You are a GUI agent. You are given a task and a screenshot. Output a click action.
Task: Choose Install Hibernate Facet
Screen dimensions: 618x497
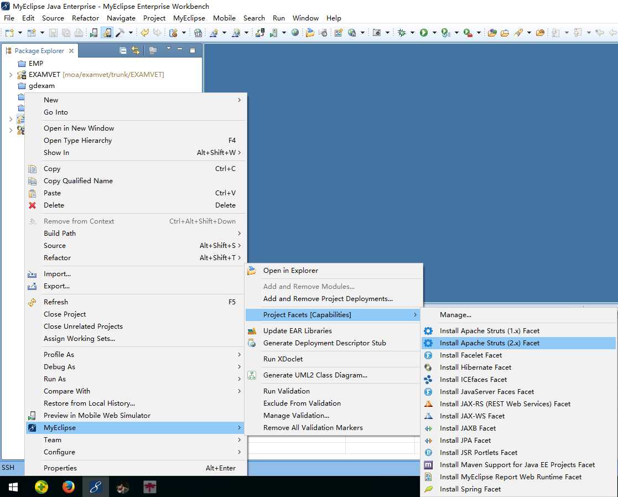(518, 367)
